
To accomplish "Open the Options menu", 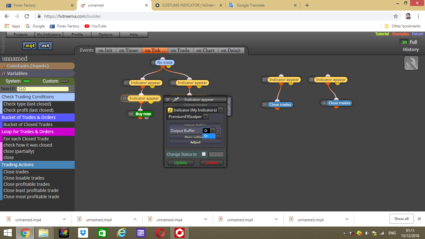I will [x=105, y=35].
